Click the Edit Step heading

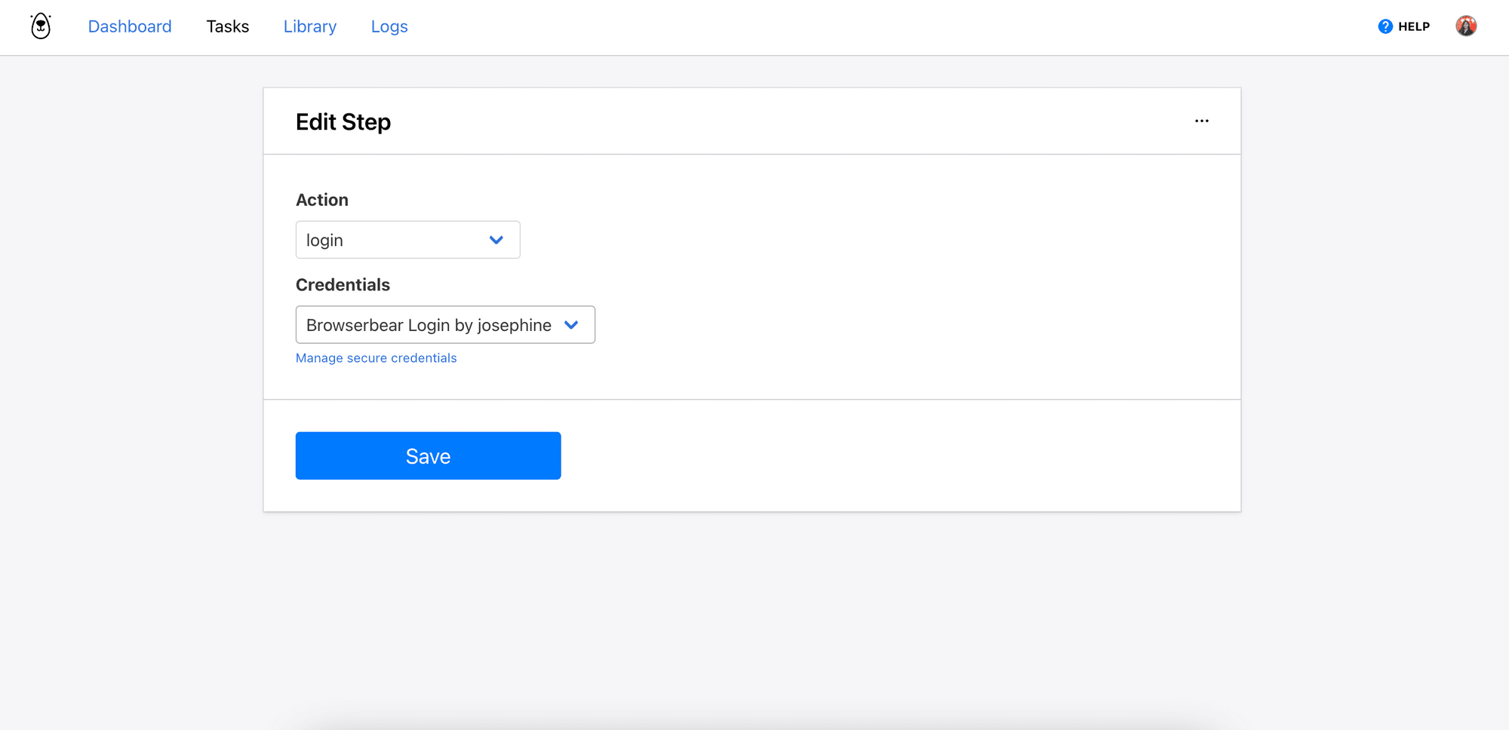[343, 121]
